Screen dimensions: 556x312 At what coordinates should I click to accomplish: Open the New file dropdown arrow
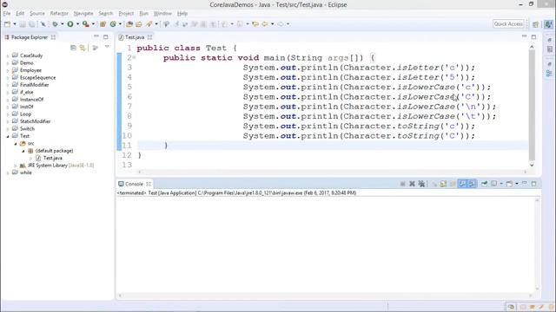(x=15, y=24)
